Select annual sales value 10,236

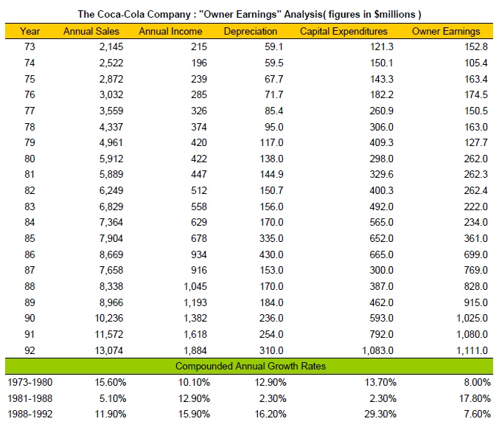[109, 318]
